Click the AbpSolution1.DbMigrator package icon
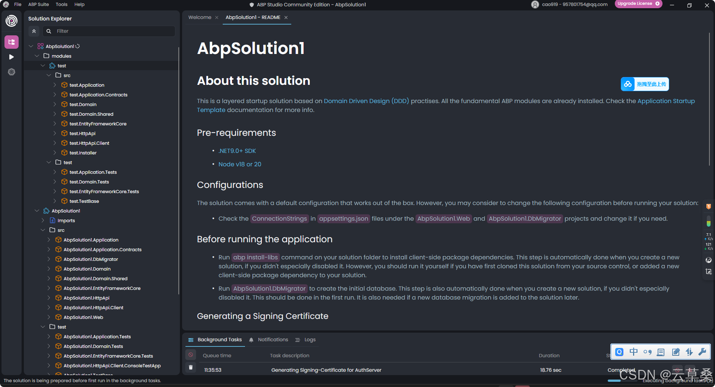 [x=58, y=259]
